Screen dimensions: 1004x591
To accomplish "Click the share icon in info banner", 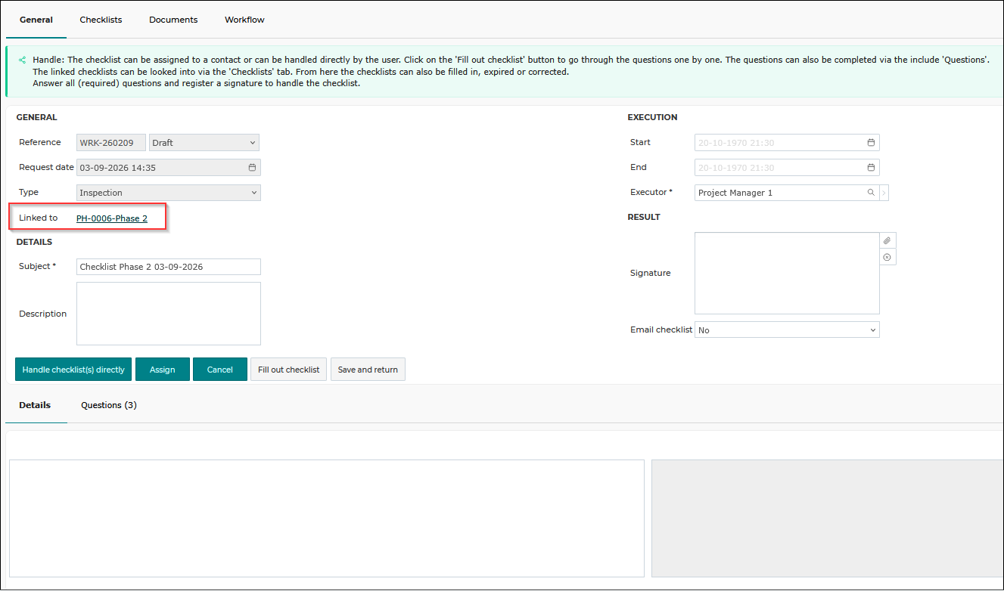I will [x=22, y=59].
